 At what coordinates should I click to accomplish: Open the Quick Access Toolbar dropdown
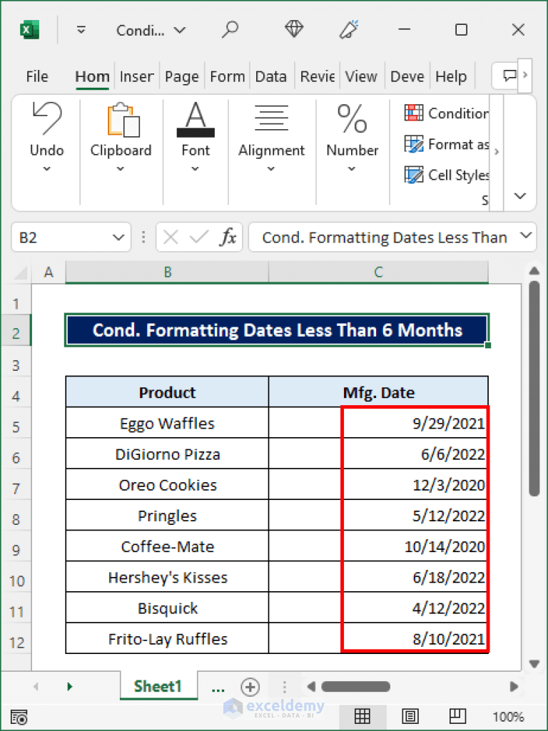(x=81, y=30)
